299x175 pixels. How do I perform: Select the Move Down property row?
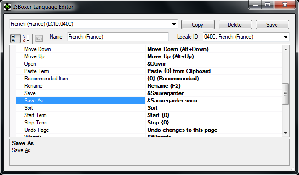[x=80, y=49]
